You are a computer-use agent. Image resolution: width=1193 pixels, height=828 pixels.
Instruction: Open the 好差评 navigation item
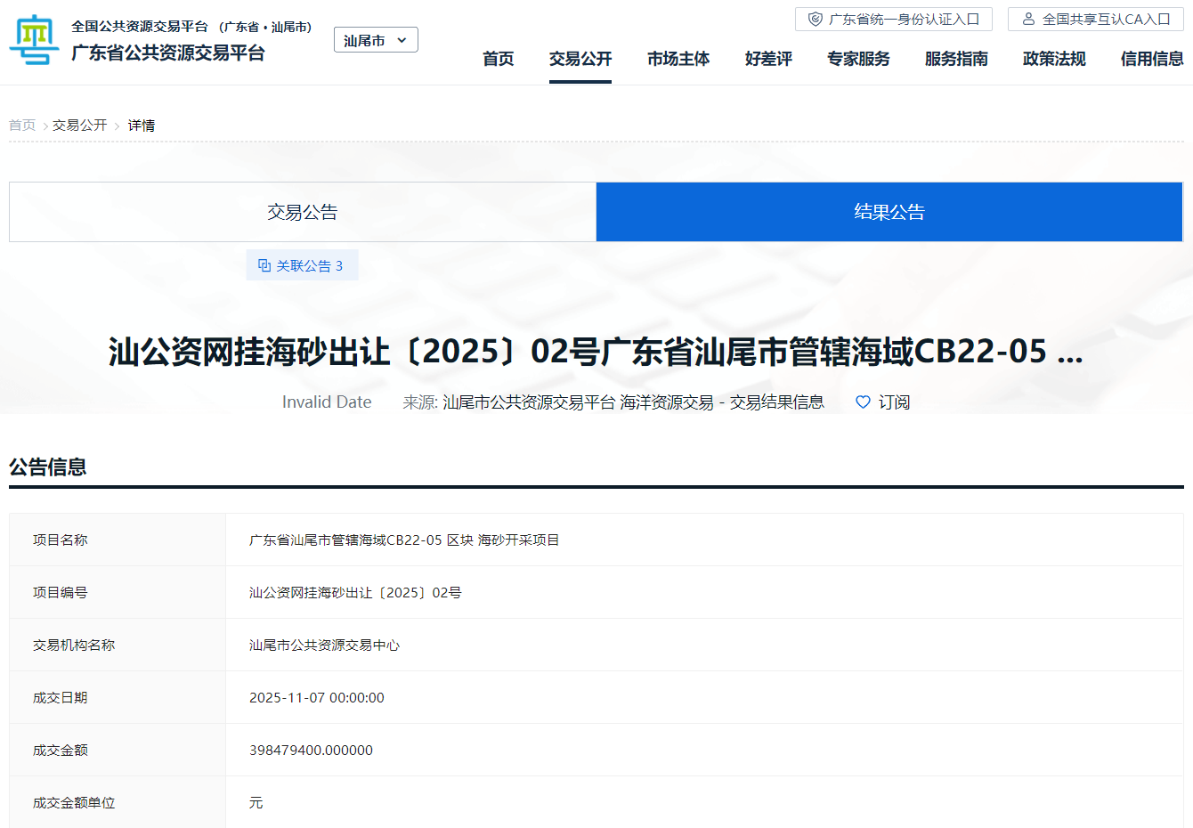[x=768, y=59]
